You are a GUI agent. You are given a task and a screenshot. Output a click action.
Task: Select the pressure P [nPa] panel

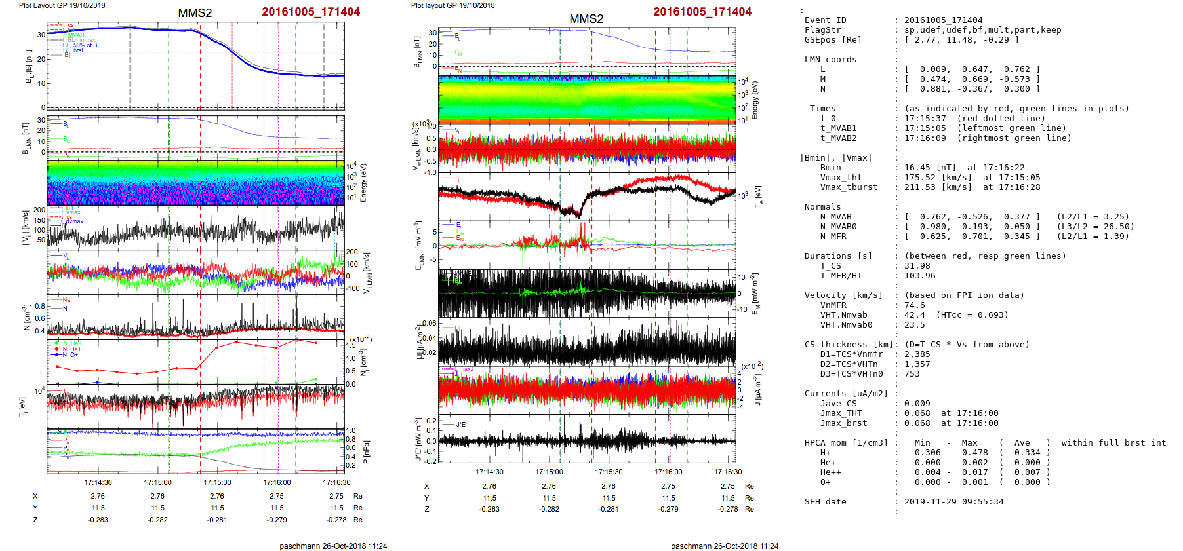195,450
